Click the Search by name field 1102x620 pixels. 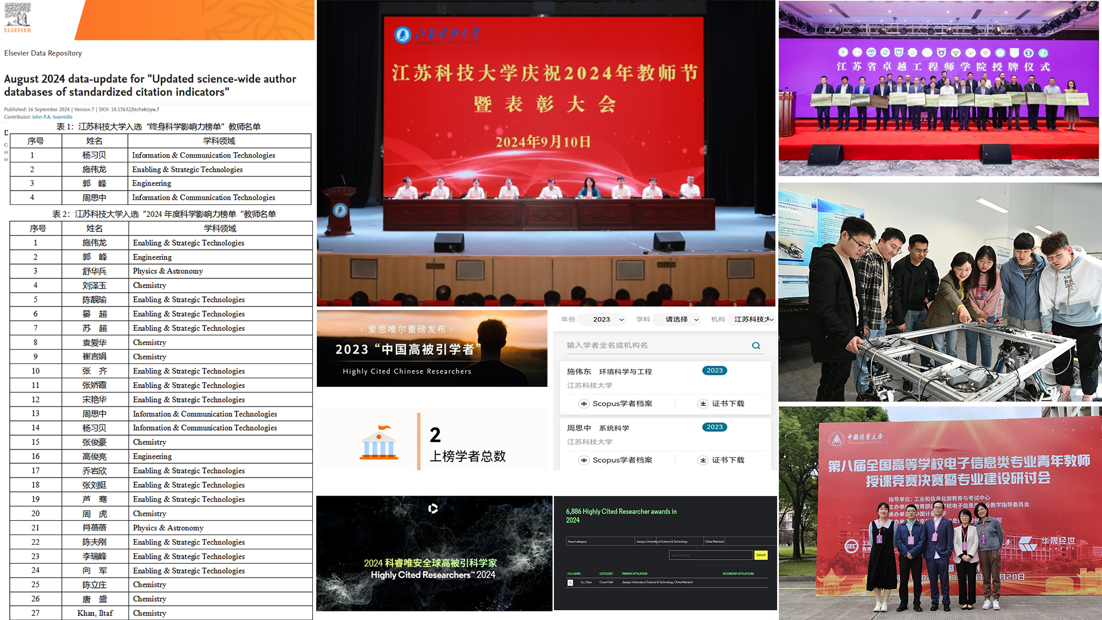[x=711, y=555]
